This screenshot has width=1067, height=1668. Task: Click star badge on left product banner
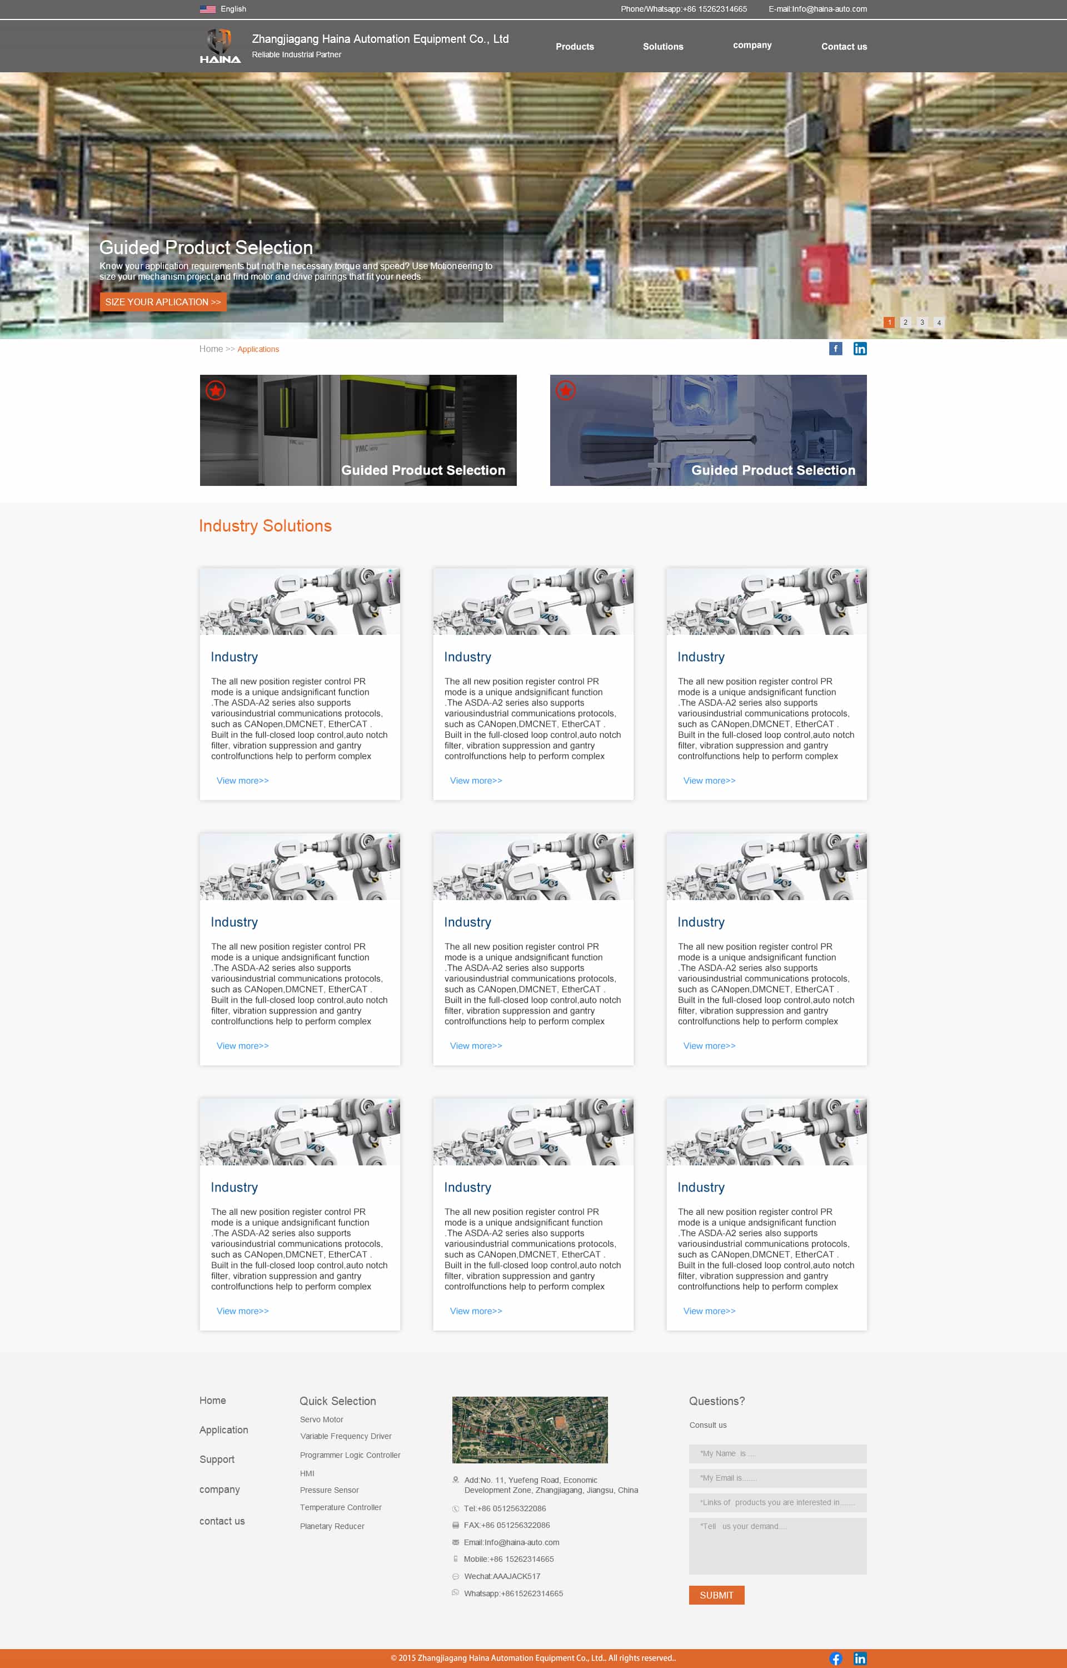pos(216,391)
